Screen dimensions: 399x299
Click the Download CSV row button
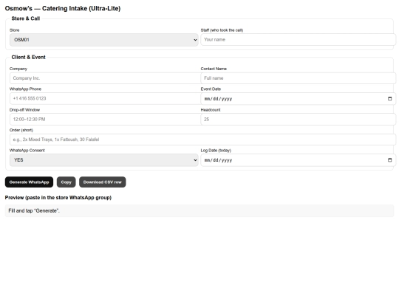click(x=103, y=182)
